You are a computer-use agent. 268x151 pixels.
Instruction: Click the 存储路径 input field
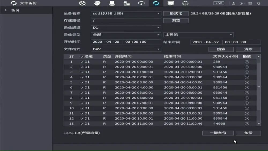click(126, 21)
